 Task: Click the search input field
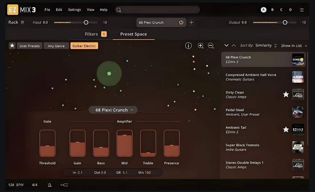[157, 10]
